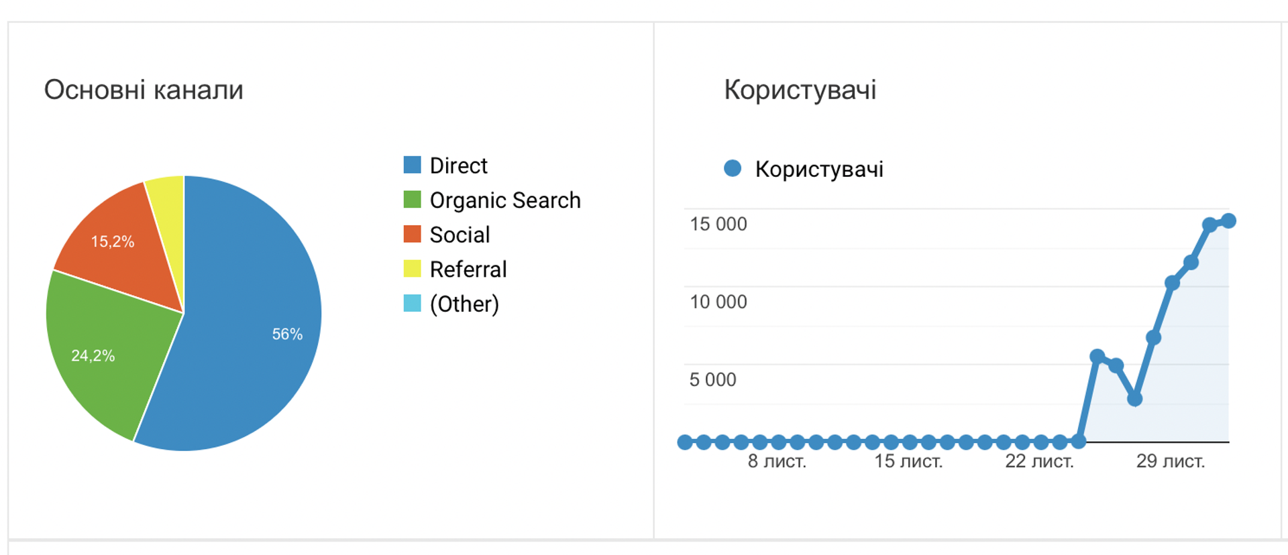The width and height of the screenshot is (1288, 555).
Task: Click the light blue (Other) legend square
Action: coord(412,304)
